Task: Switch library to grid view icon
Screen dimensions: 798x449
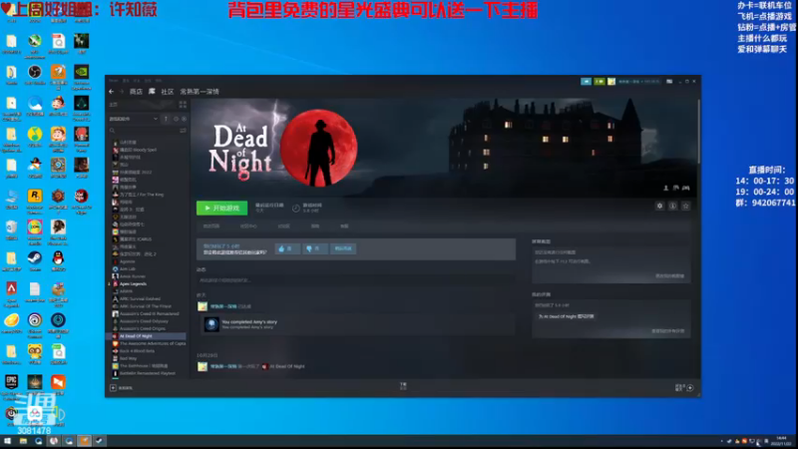Action: pos(183,105)
